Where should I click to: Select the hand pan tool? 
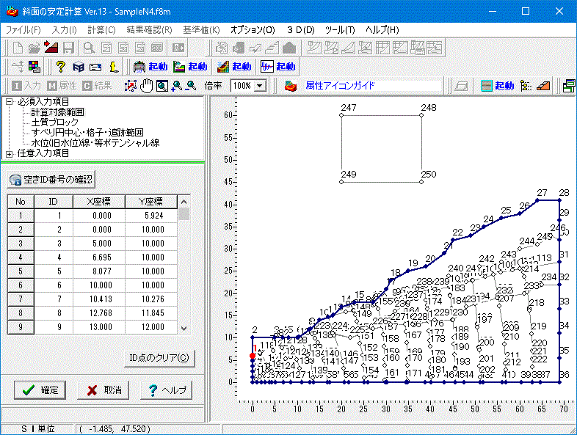coord(147,86)
